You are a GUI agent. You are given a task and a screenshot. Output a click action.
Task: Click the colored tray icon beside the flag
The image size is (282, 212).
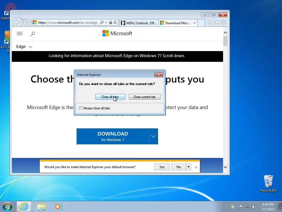click(233, 206)
